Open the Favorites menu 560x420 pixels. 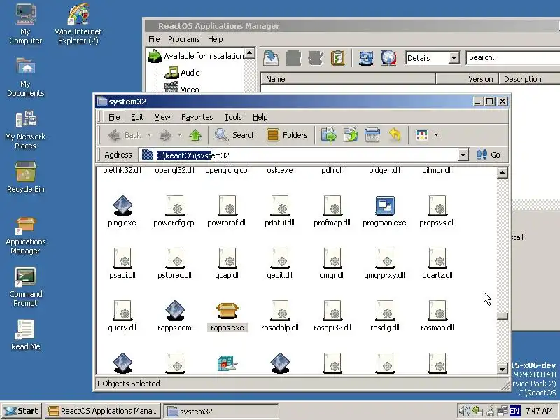[x=197, y=117]
